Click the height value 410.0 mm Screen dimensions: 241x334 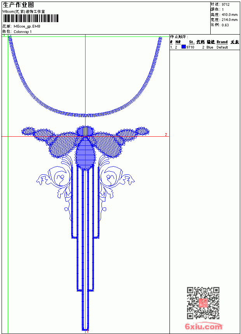click(x=229, y=15)
